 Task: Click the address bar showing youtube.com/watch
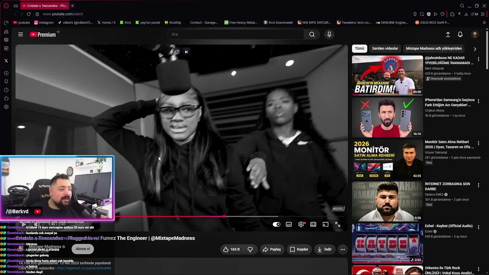63,14
